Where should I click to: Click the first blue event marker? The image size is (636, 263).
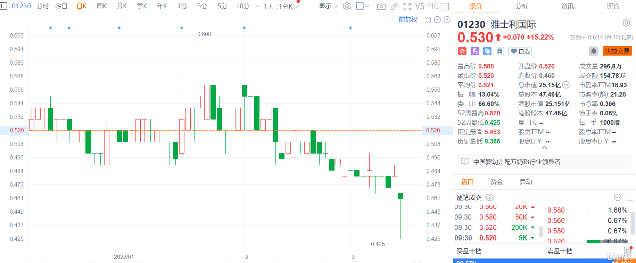point(50,28)
